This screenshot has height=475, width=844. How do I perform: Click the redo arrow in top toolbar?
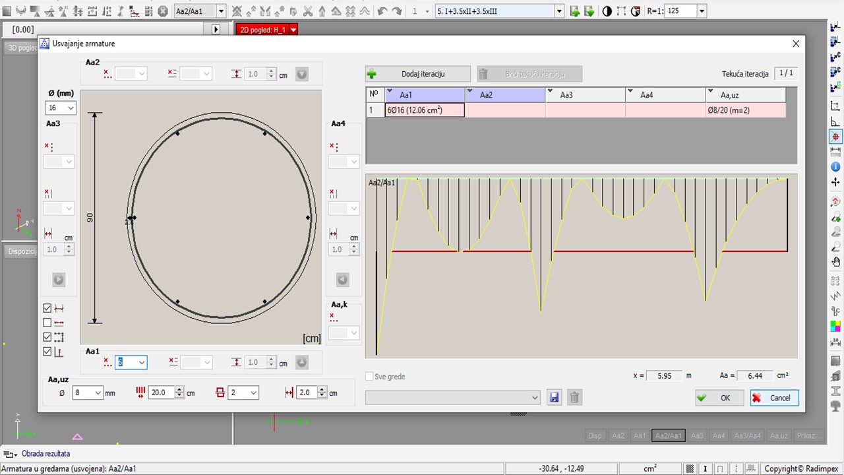[397, 11]
